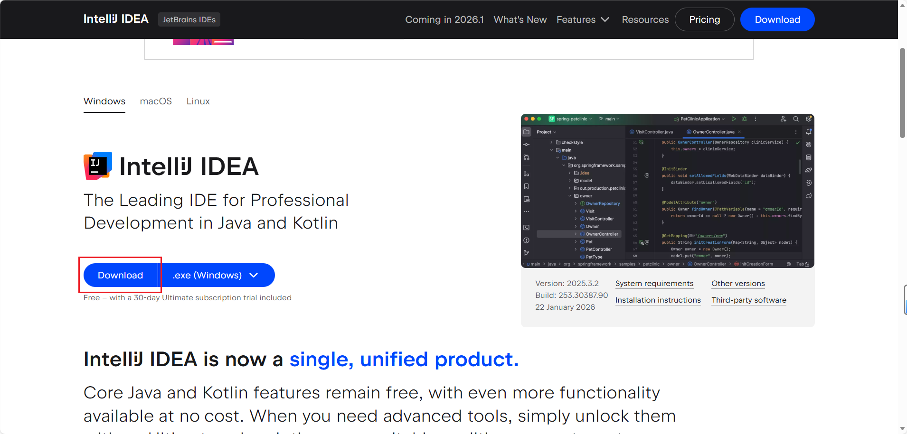Screen dimensions: 907x434
Task: Click the JetBrains IDEs badge
Action: [189, 19]
